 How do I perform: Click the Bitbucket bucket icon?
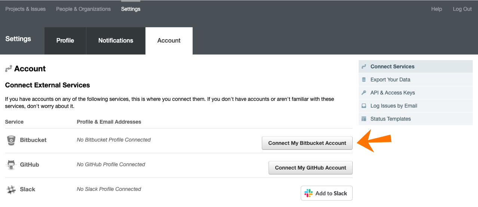click(11, 140)
